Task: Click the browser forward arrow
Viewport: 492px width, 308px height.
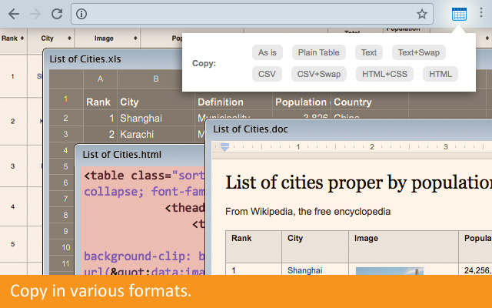Action: pyautogui.click(x=35, y=14)
